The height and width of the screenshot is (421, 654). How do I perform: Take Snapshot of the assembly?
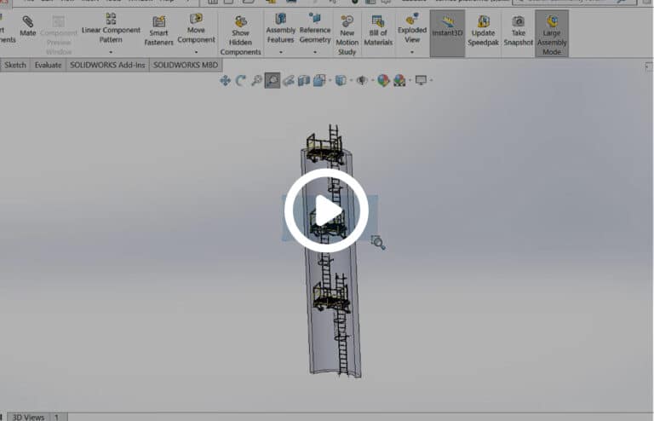point(518,31)
